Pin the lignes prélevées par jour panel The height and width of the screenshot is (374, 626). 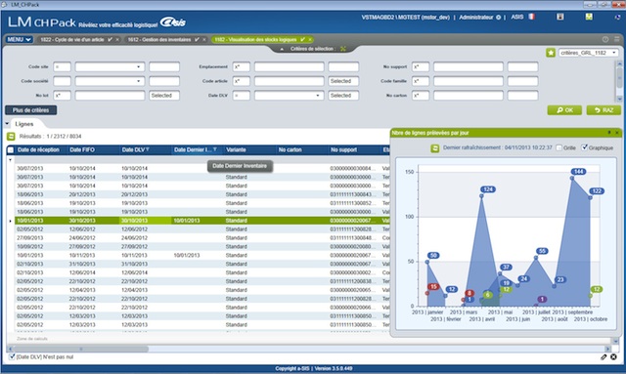tap(609, 133)
